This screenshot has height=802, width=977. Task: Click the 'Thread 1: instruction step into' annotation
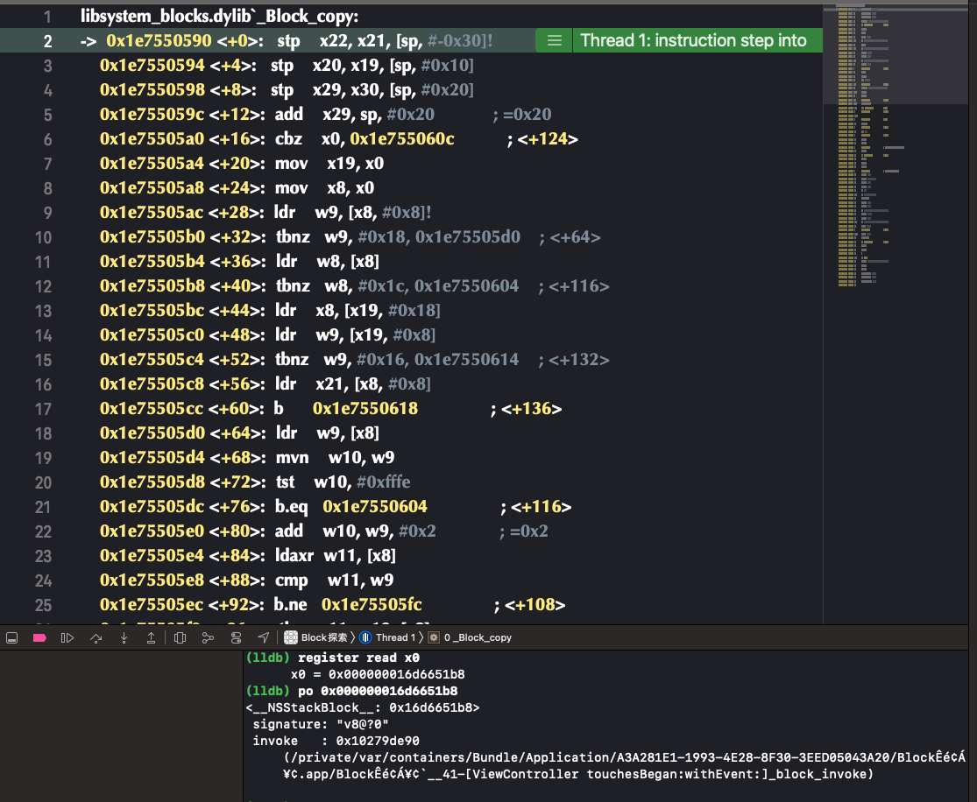click(x=693, y=40)
